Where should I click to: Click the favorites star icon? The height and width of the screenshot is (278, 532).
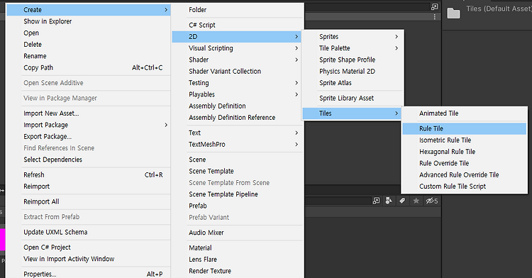pyautogui.click(x=416, y=201)
